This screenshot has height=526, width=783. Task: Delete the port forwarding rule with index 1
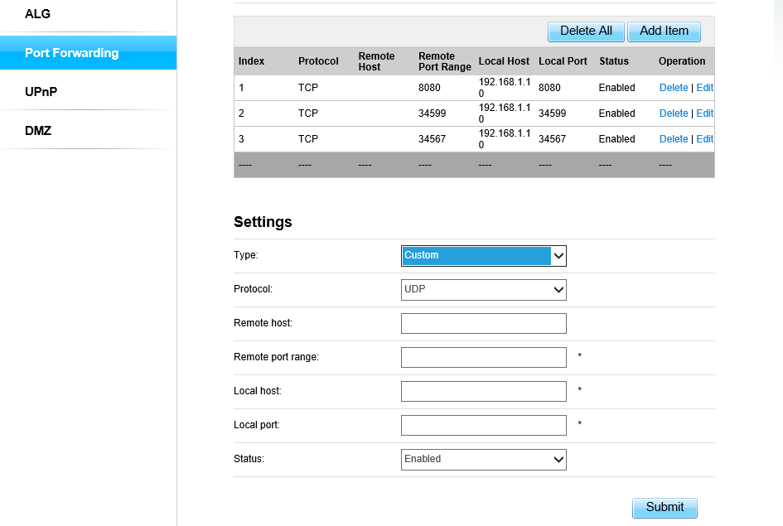click(x=673, y=87)
